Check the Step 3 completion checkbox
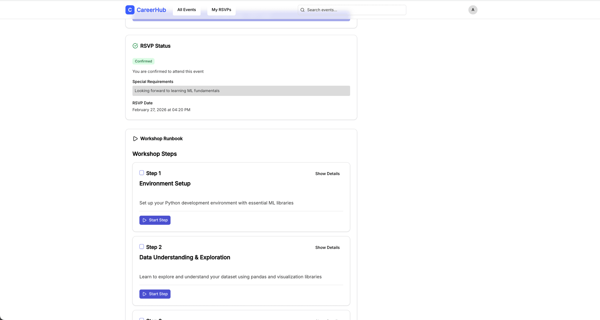600x320 pixels. click(x=142, y=319)
